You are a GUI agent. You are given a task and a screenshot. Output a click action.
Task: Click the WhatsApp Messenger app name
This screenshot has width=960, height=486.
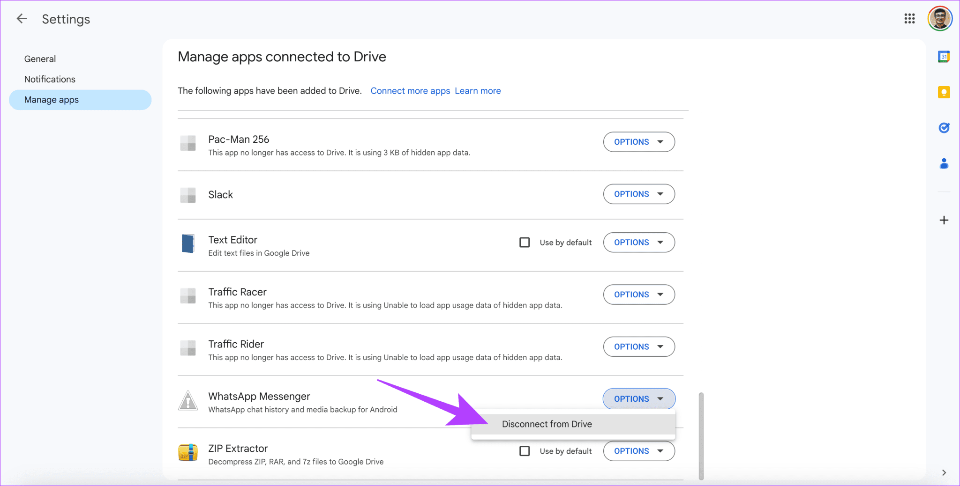point(259,396)
